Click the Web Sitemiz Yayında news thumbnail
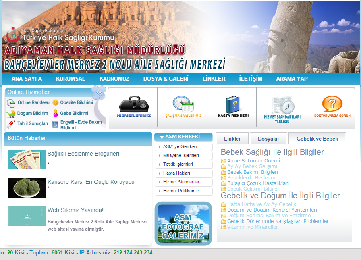Screen dimensions: 361x260 coord(27,216)
